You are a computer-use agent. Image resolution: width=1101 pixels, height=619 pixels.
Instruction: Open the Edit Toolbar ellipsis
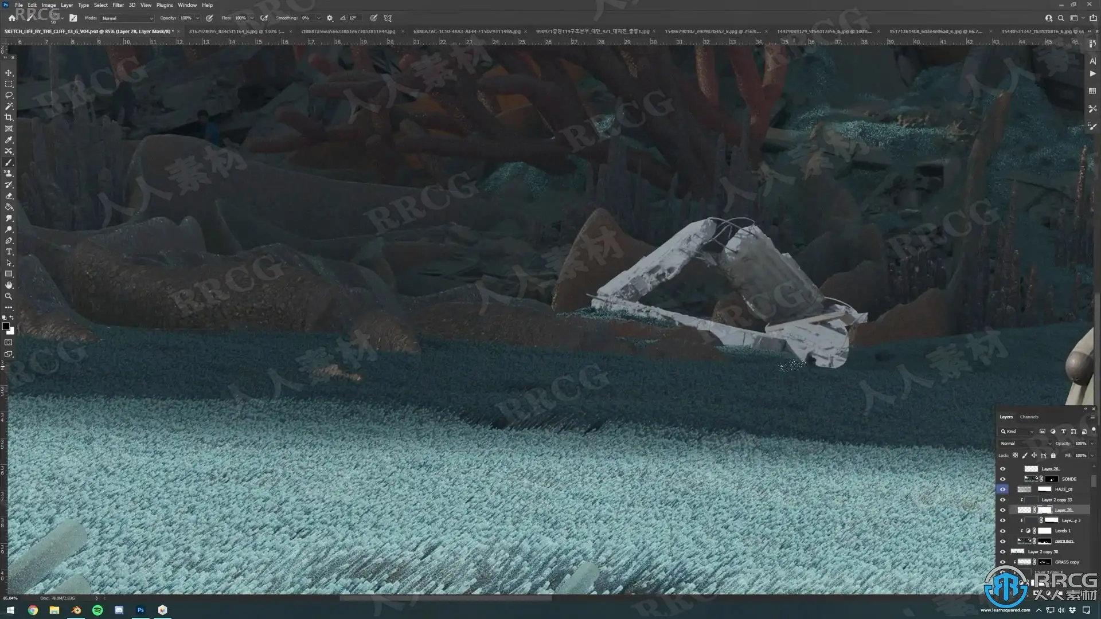(9, 308)
